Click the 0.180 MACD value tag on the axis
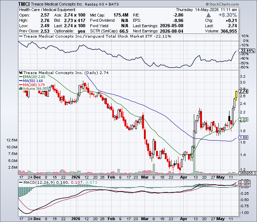The height and width of the screenshot is (222, 257). [x=245, y=182]
